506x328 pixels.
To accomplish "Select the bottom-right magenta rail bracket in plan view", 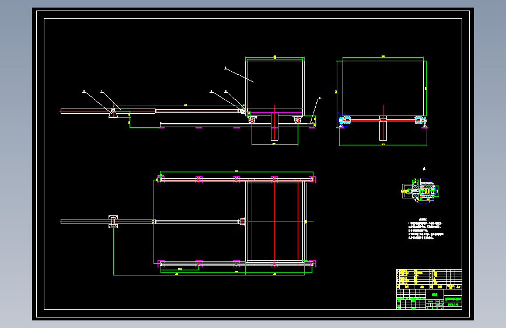I will click(x=312, y=264).
